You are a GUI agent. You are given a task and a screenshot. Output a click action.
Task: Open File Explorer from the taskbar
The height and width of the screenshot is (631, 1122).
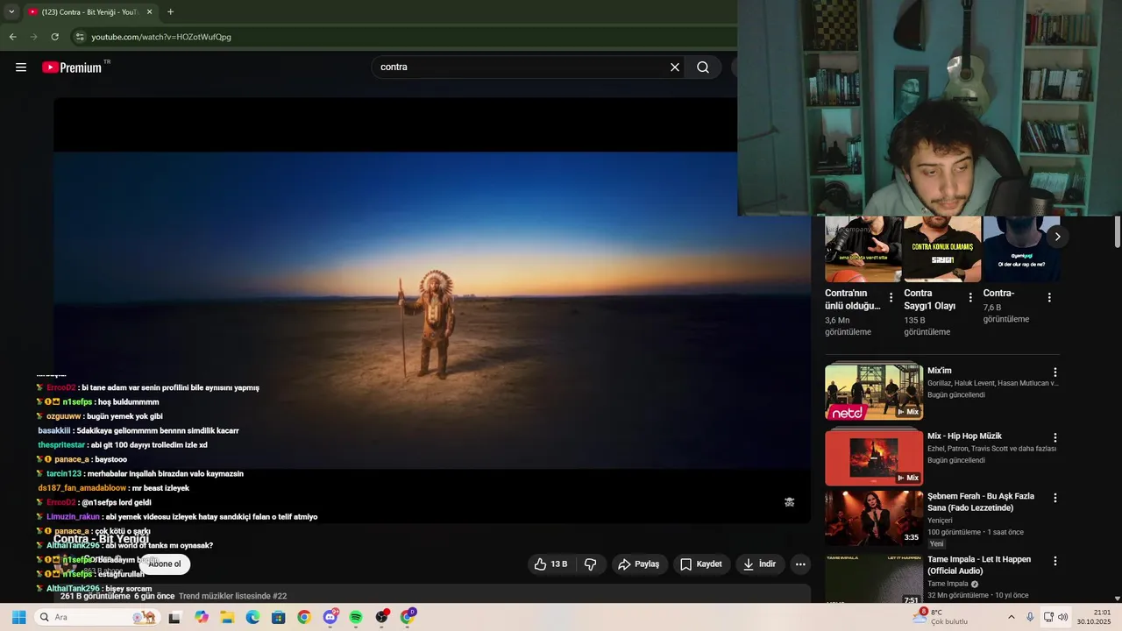click(x=227, y=617)
